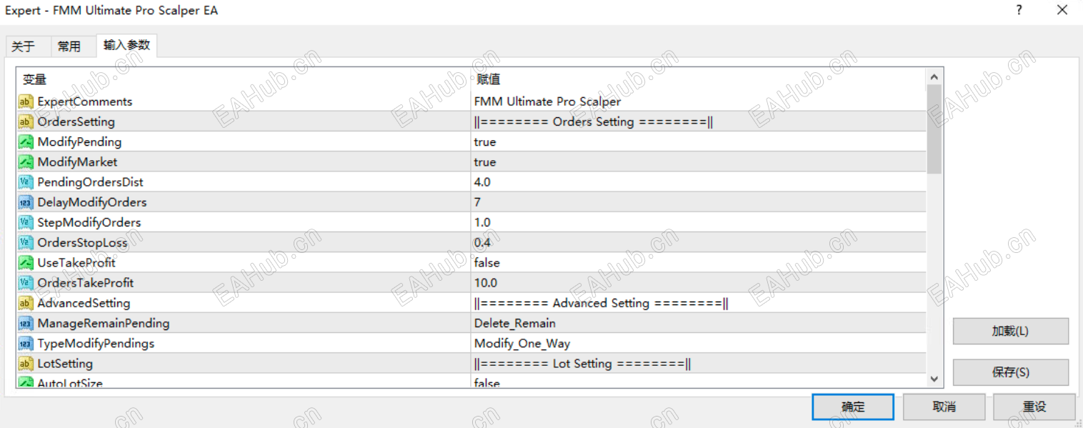Click the integer icon beside DelayModifyOrders
1083x428 pixels.
pyautogui.click(x=26, y=202)
